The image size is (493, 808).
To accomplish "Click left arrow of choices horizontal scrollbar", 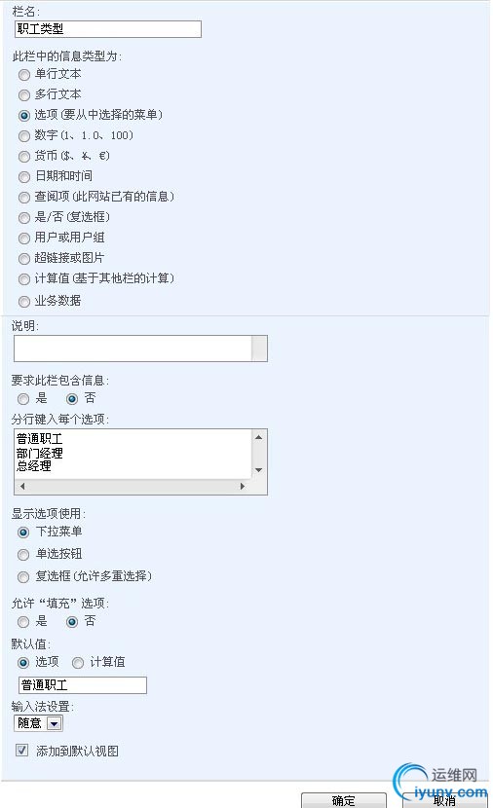I will (22, 486).
